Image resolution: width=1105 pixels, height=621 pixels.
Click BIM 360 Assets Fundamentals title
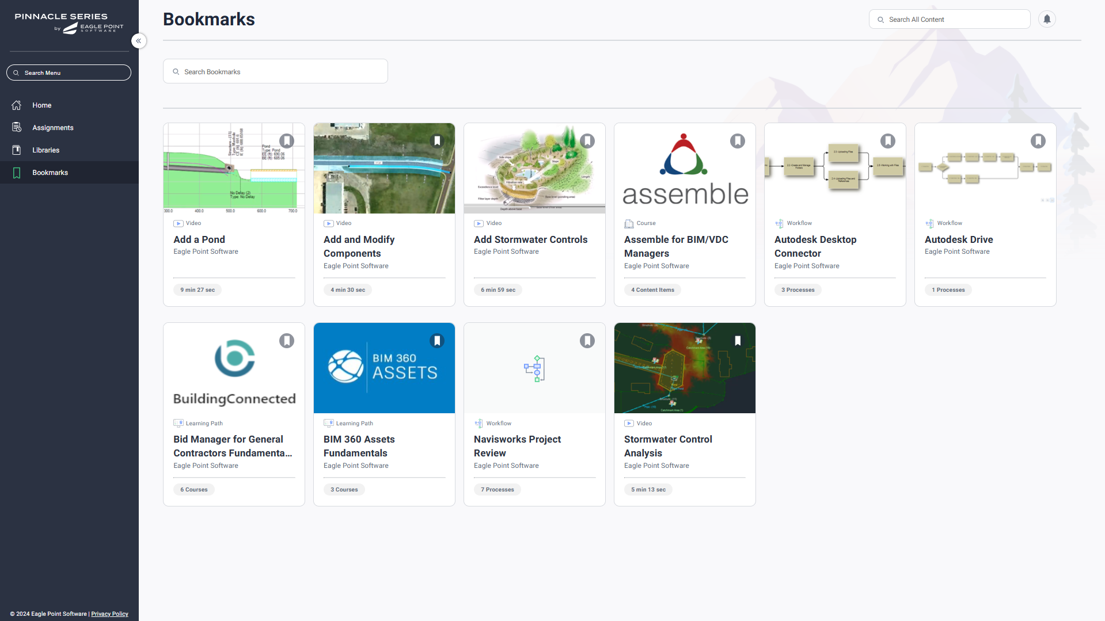359,446
